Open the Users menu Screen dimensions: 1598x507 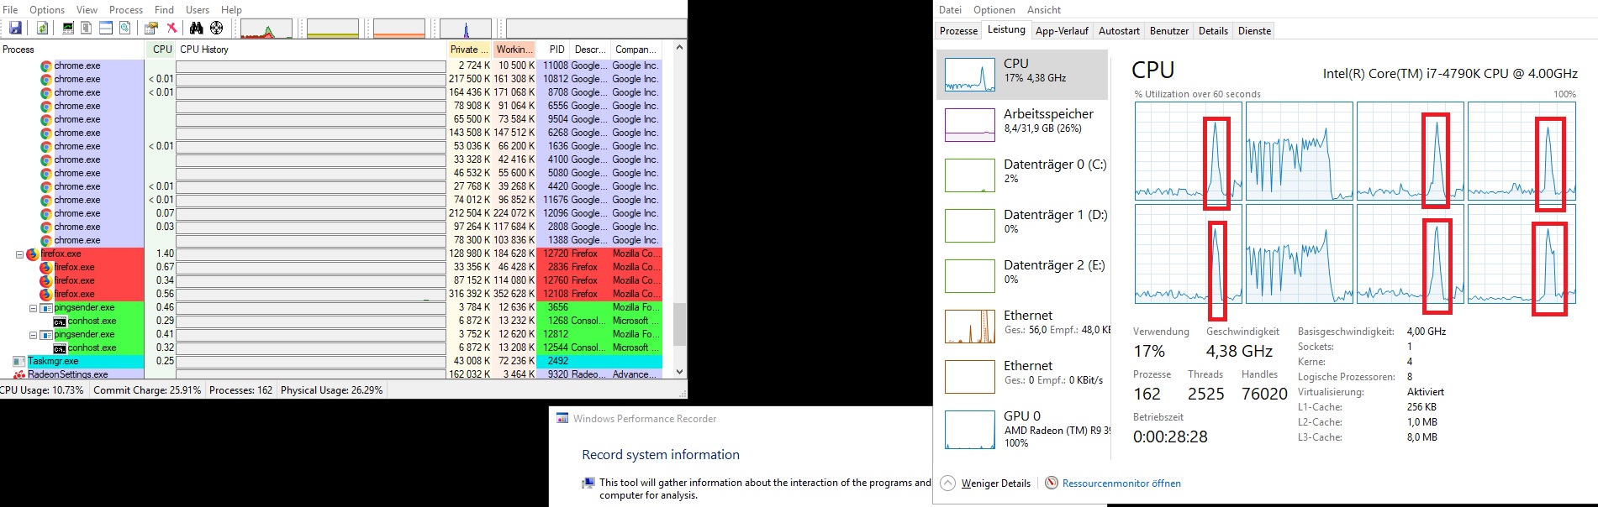click(198, 9)
